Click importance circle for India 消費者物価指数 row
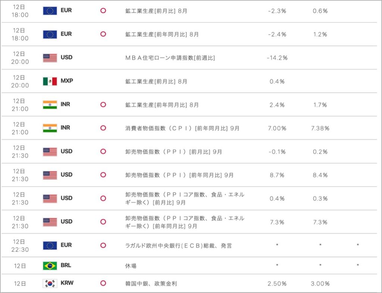This screenshot has width=382, height=293. pyautogui.click(x=103, y=128)
